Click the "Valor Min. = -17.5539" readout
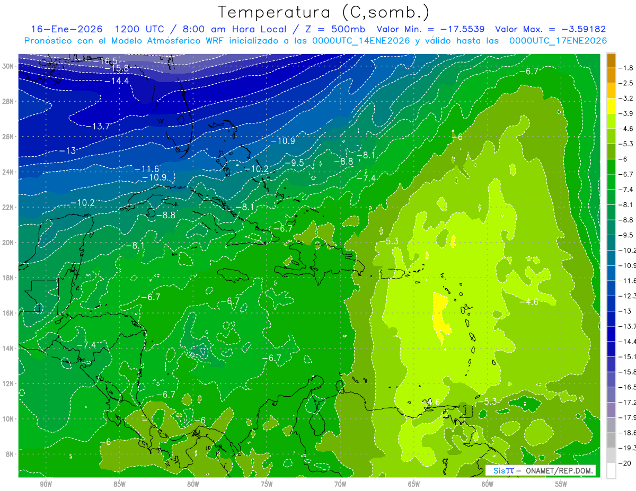Image resolution: width=636 pixels, height=491 pixels. click(x=430, y=29)
